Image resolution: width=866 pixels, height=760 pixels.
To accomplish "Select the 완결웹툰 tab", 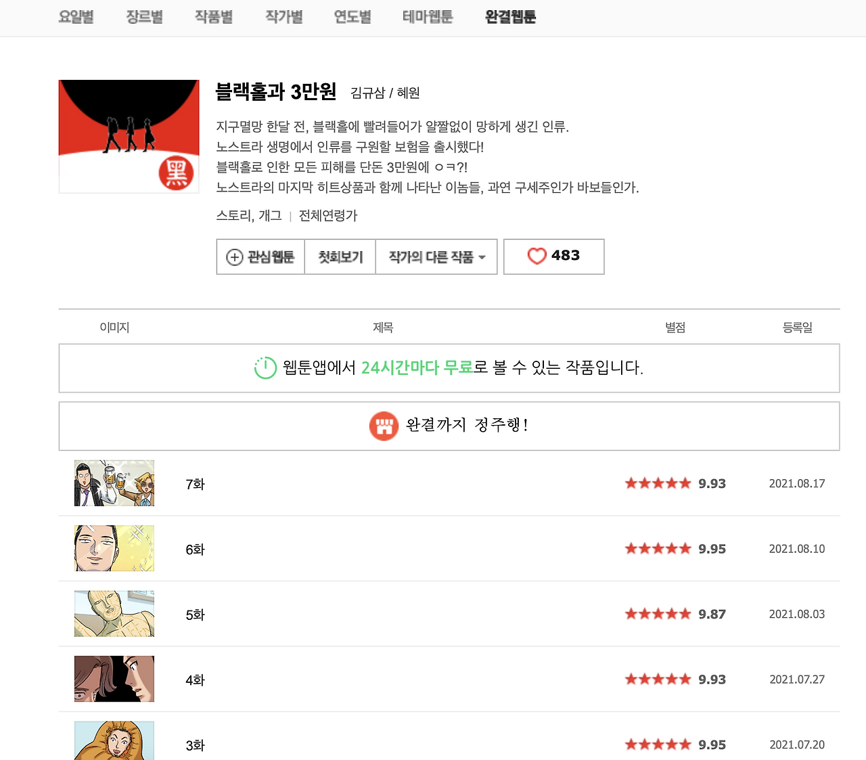I will 511,17.
